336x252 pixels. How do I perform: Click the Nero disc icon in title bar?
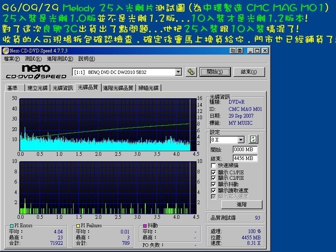coord(5,51)
